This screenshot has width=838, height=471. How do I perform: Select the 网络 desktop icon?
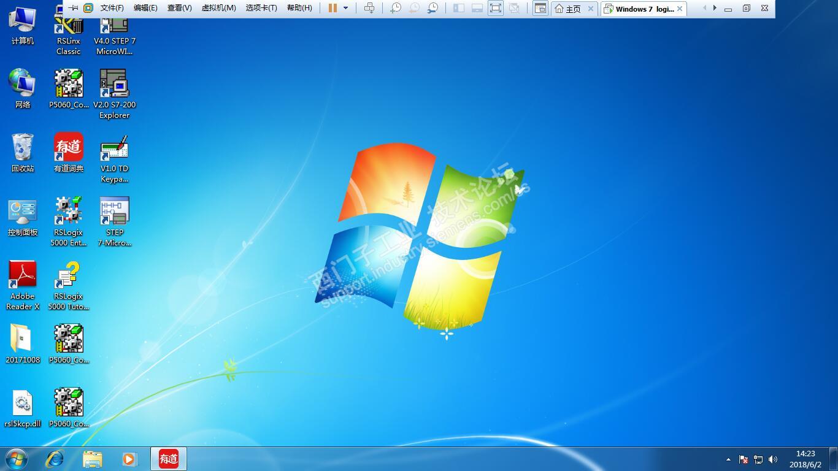click(x=23, y=89)
